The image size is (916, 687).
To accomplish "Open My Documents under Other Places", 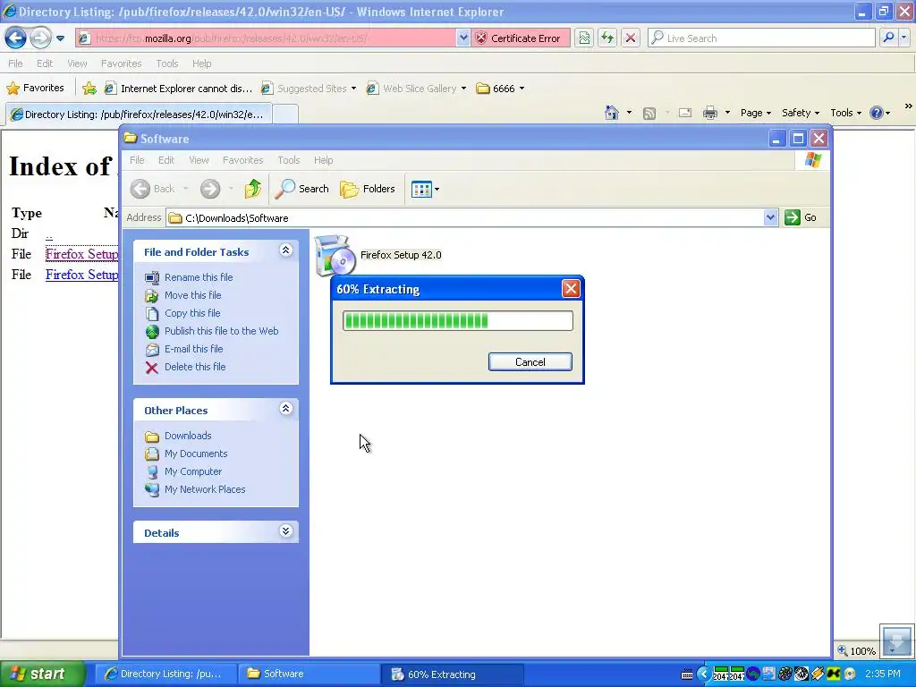I will pos(196,454).
